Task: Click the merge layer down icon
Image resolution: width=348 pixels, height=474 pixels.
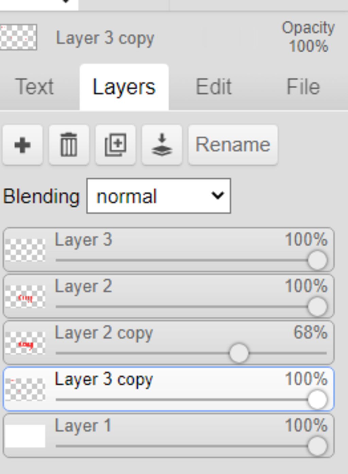Action: (x=162, y=145)
